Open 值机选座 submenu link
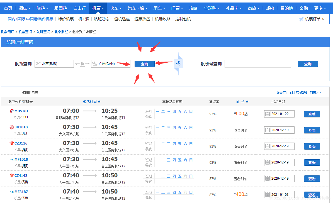 coord(122,19)
